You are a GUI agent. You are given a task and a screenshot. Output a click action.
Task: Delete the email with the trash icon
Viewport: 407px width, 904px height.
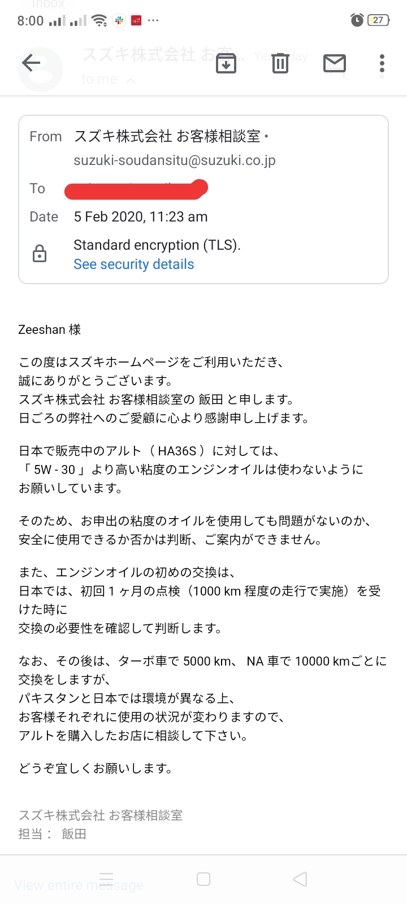tap(280, 63)
